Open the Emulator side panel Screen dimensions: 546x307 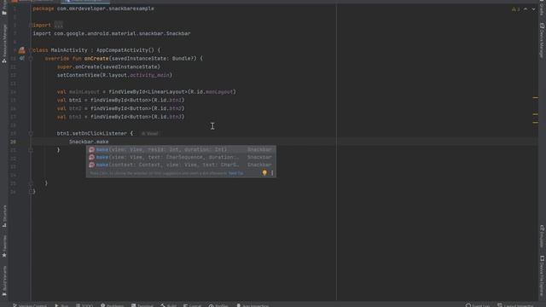[x=542, y=236]
